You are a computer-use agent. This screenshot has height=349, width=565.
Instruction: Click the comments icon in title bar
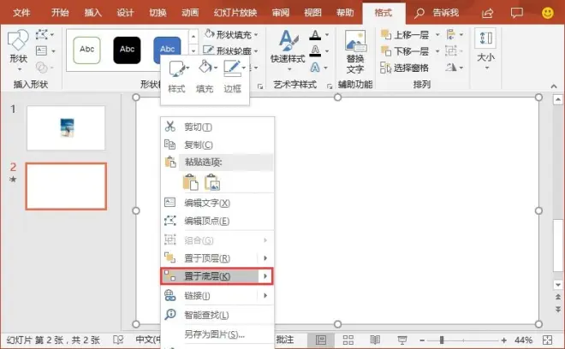[517, 14]
